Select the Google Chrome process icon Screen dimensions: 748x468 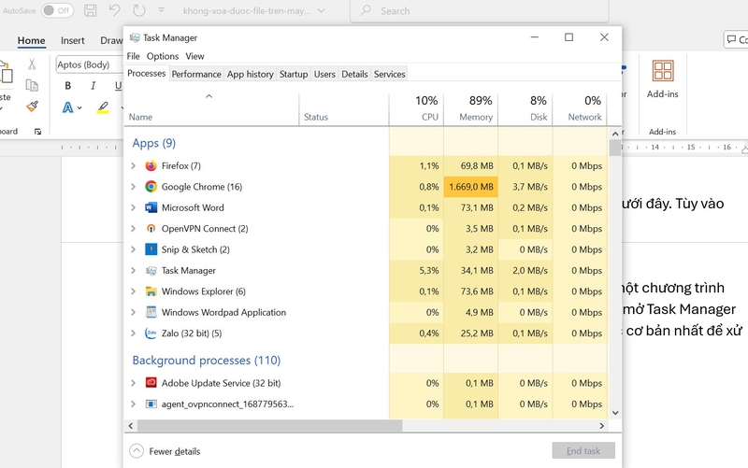pos(151,187)
